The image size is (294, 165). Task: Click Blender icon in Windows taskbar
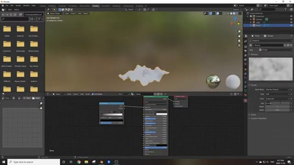click(x=102, y=162)
